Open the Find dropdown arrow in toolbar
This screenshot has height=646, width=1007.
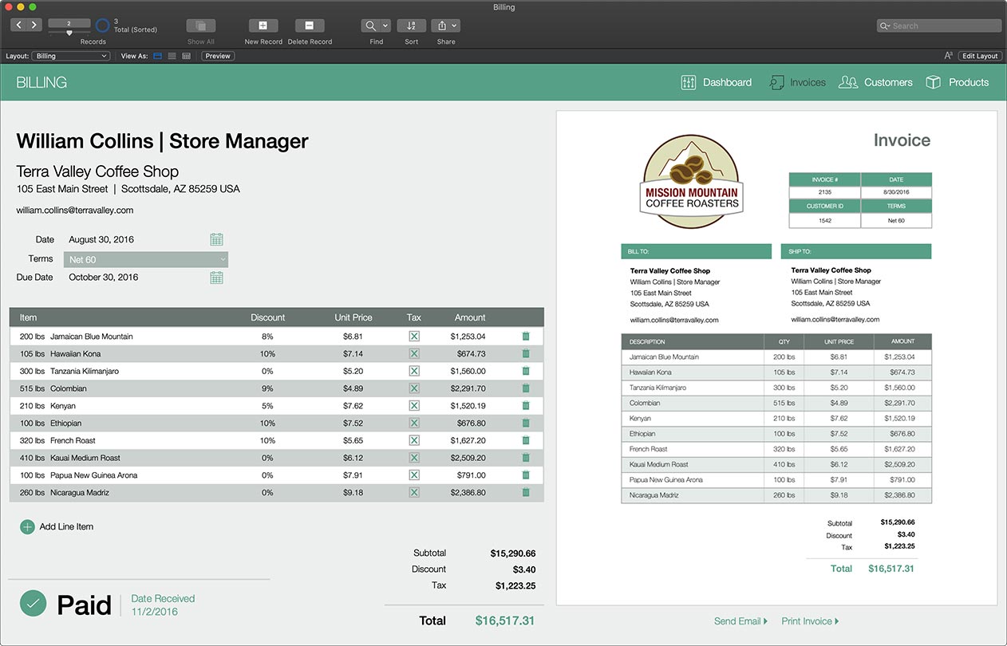385,26
